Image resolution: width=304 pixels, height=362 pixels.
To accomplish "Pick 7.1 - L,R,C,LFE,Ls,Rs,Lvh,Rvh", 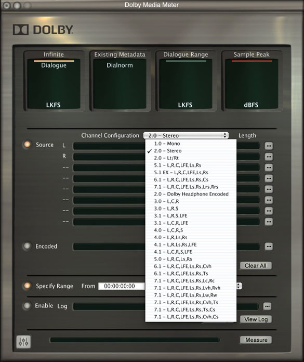I will point(191,288).
